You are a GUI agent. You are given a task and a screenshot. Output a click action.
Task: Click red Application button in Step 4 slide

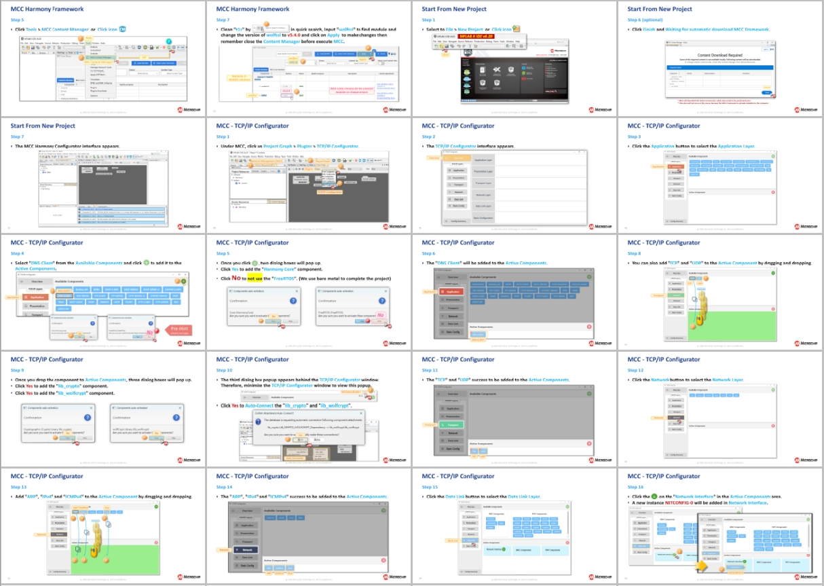coord(35,297)
